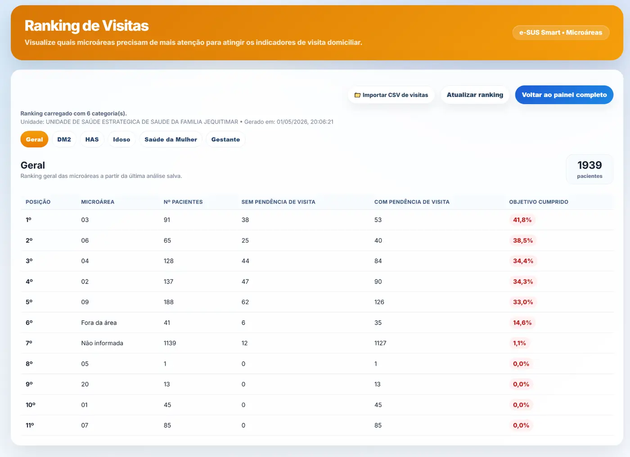Open the HAS category tab
This screenshot has height=457, width=630.
point(92,139)
